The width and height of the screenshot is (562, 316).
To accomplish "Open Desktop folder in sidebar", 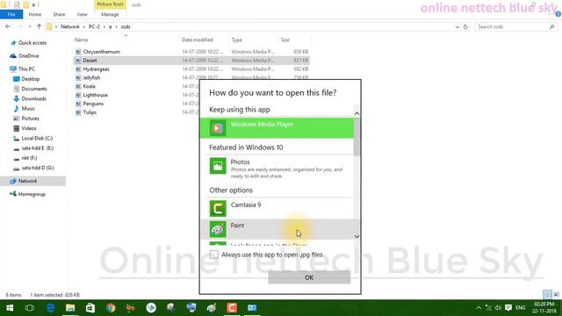I will [x=31, y=79].
